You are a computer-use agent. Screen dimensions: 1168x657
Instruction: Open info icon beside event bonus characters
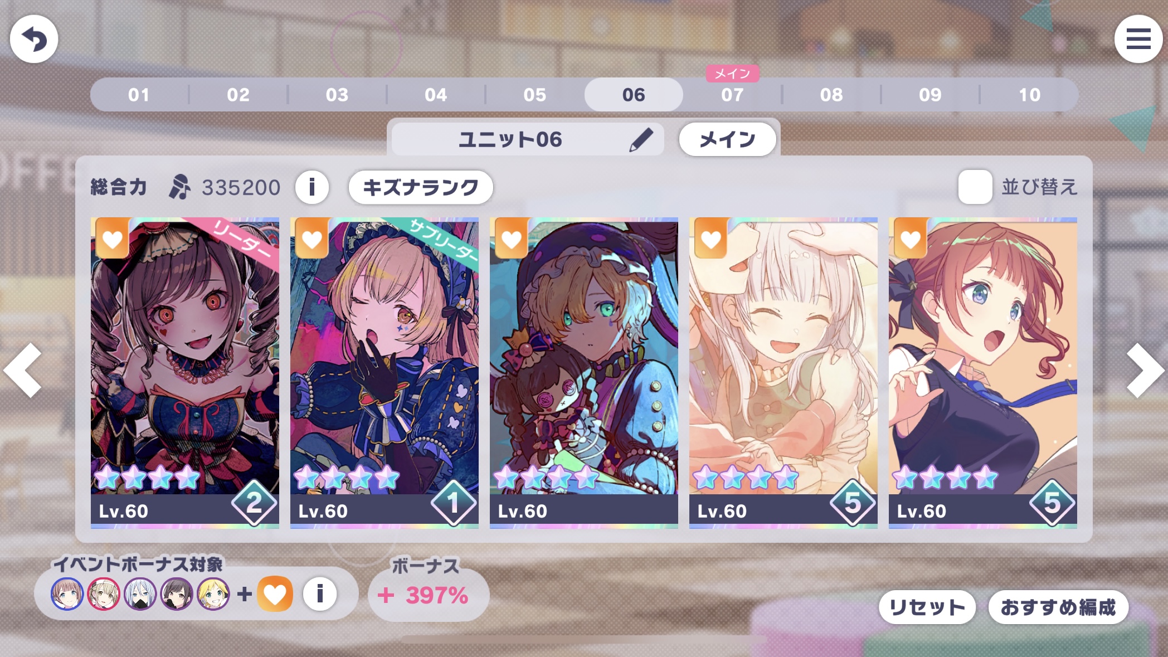click(x=320, y=594)
